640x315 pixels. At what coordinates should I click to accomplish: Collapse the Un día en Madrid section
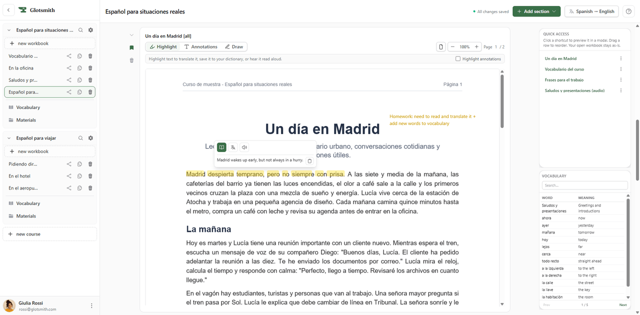pyautogui.click(x=131, y=35)
